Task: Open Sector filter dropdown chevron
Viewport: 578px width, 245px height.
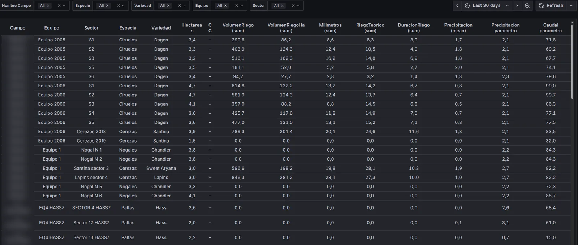Action: coord(298,6)
